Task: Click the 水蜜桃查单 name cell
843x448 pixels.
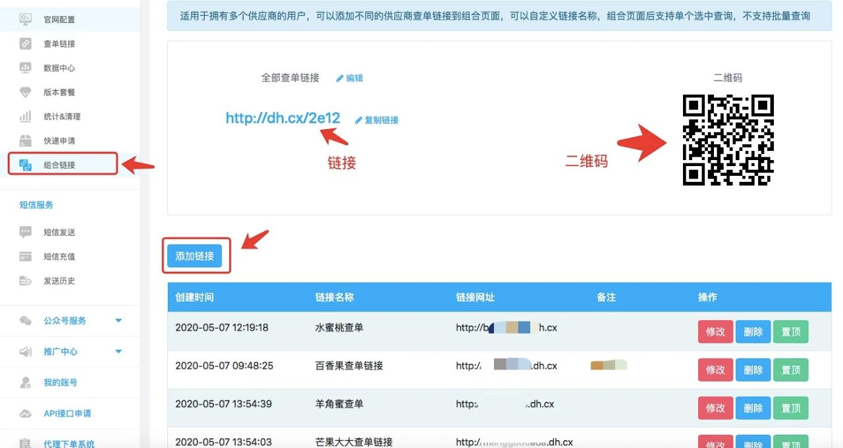Action: click(x=339, y=327)
